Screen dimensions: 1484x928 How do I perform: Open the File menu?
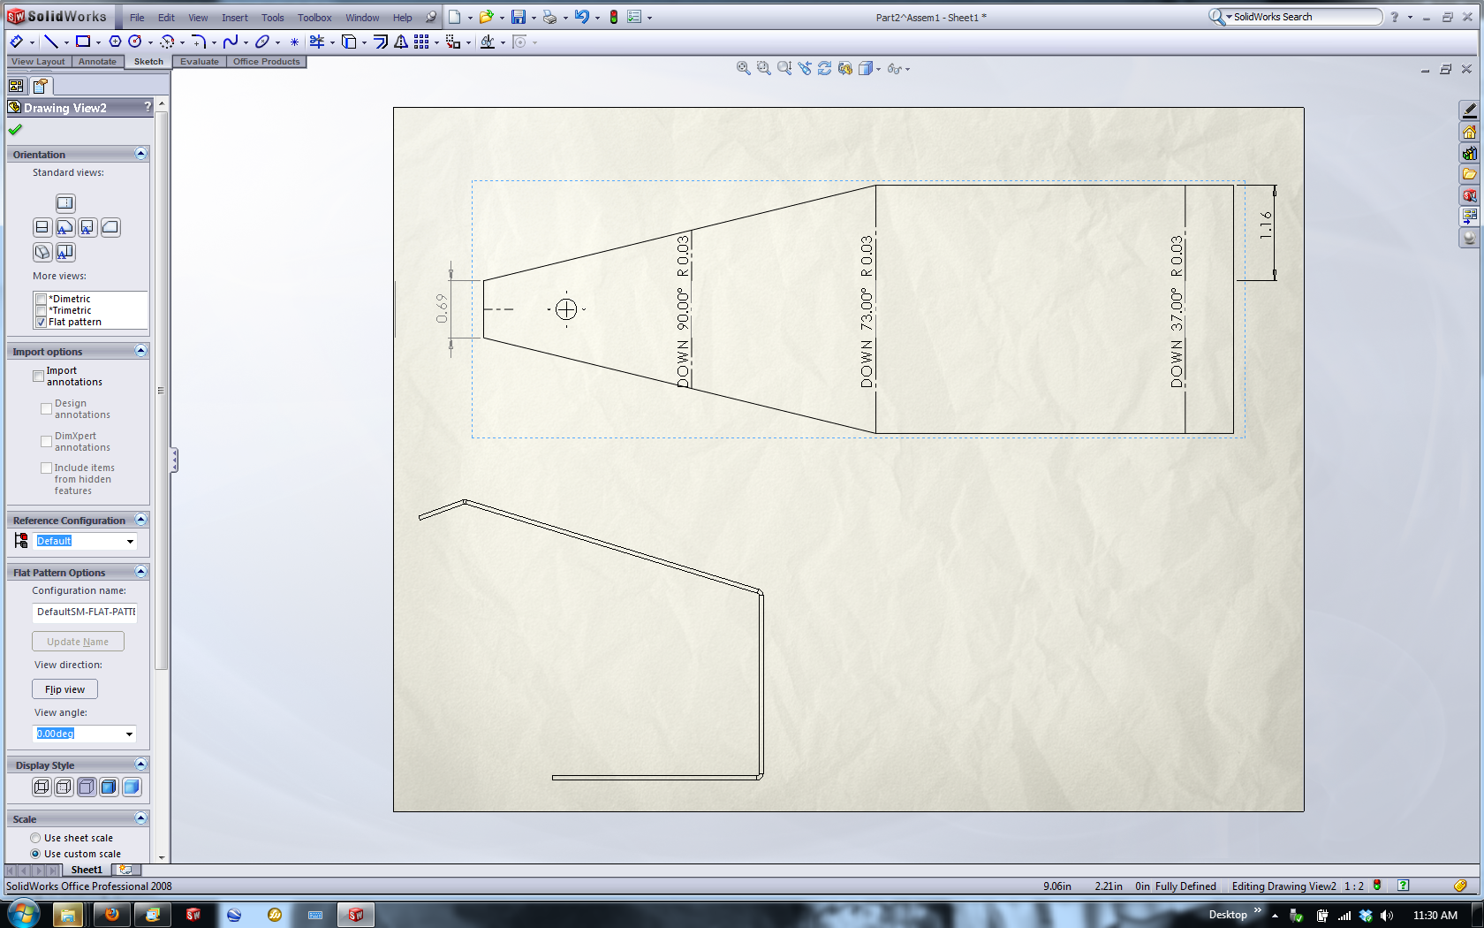(x=137, y=18)
